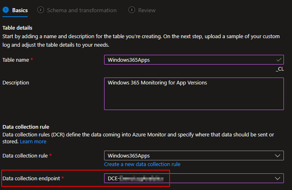The image size is (292, 190).
Task: Focus the Description text area
Action: tap(194, 94)
